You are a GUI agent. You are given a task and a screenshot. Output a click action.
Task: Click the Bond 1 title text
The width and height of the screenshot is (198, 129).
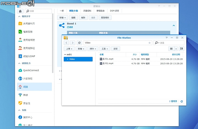pyautogui.click(x=71, y=24)
